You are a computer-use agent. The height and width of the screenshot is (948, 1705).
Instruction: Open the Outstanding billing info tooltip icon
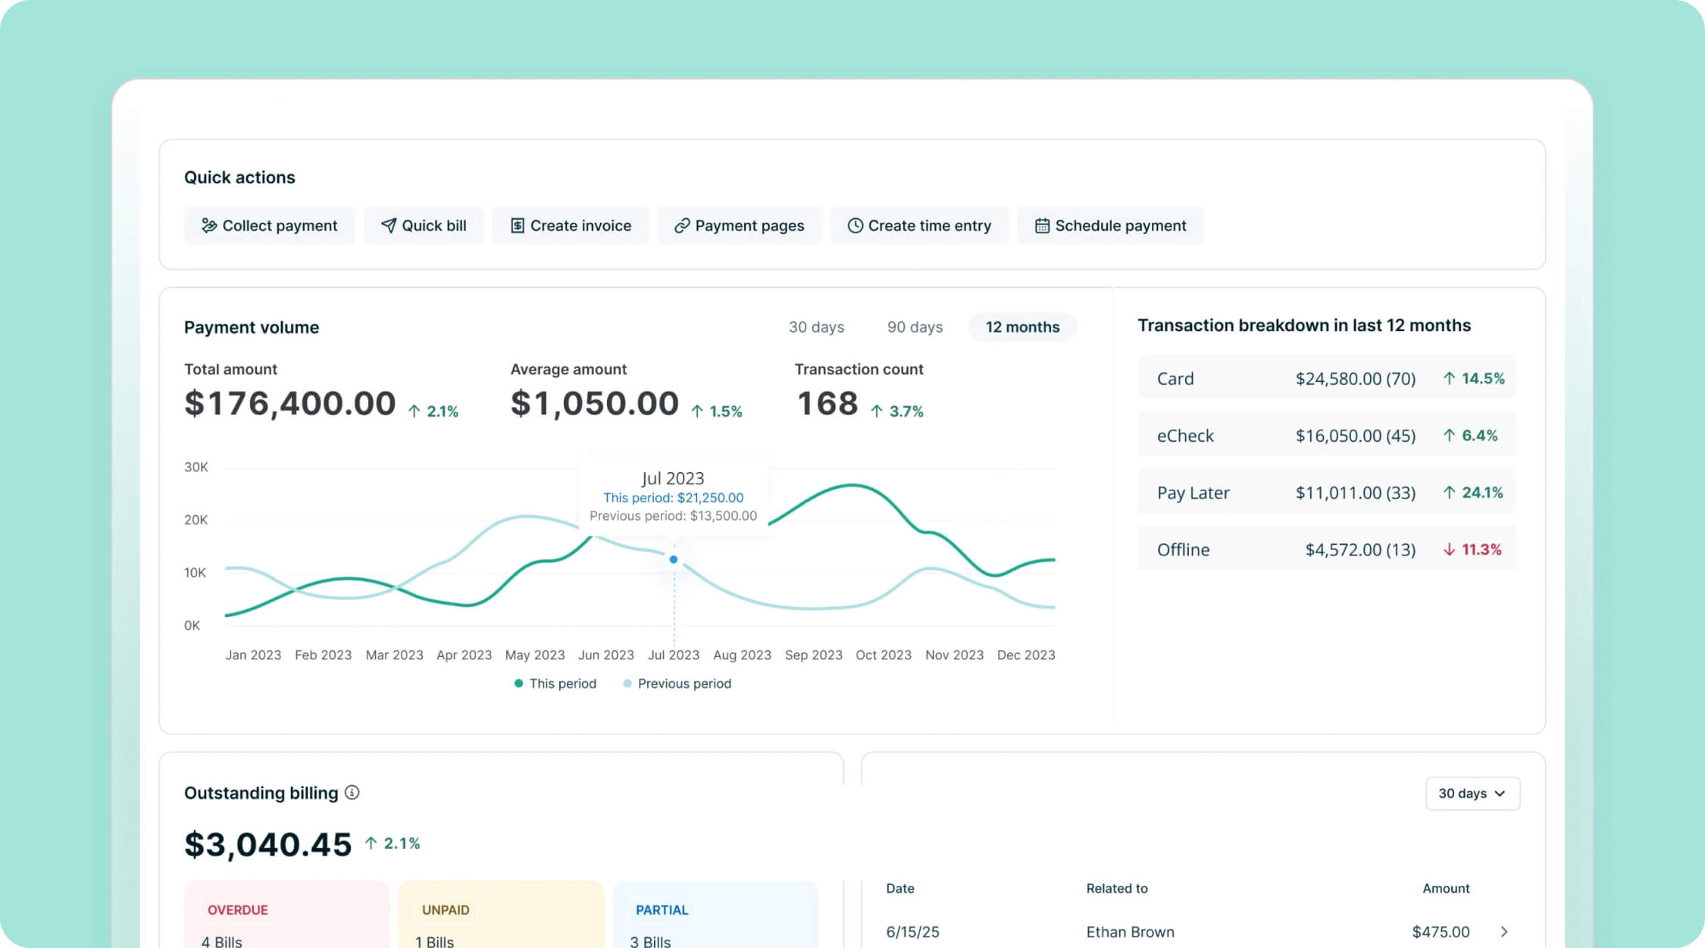tap(351, 793)
